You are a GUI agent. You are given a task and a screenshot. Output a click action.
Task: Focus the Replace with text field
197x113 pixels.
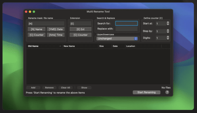pos(126,29)
